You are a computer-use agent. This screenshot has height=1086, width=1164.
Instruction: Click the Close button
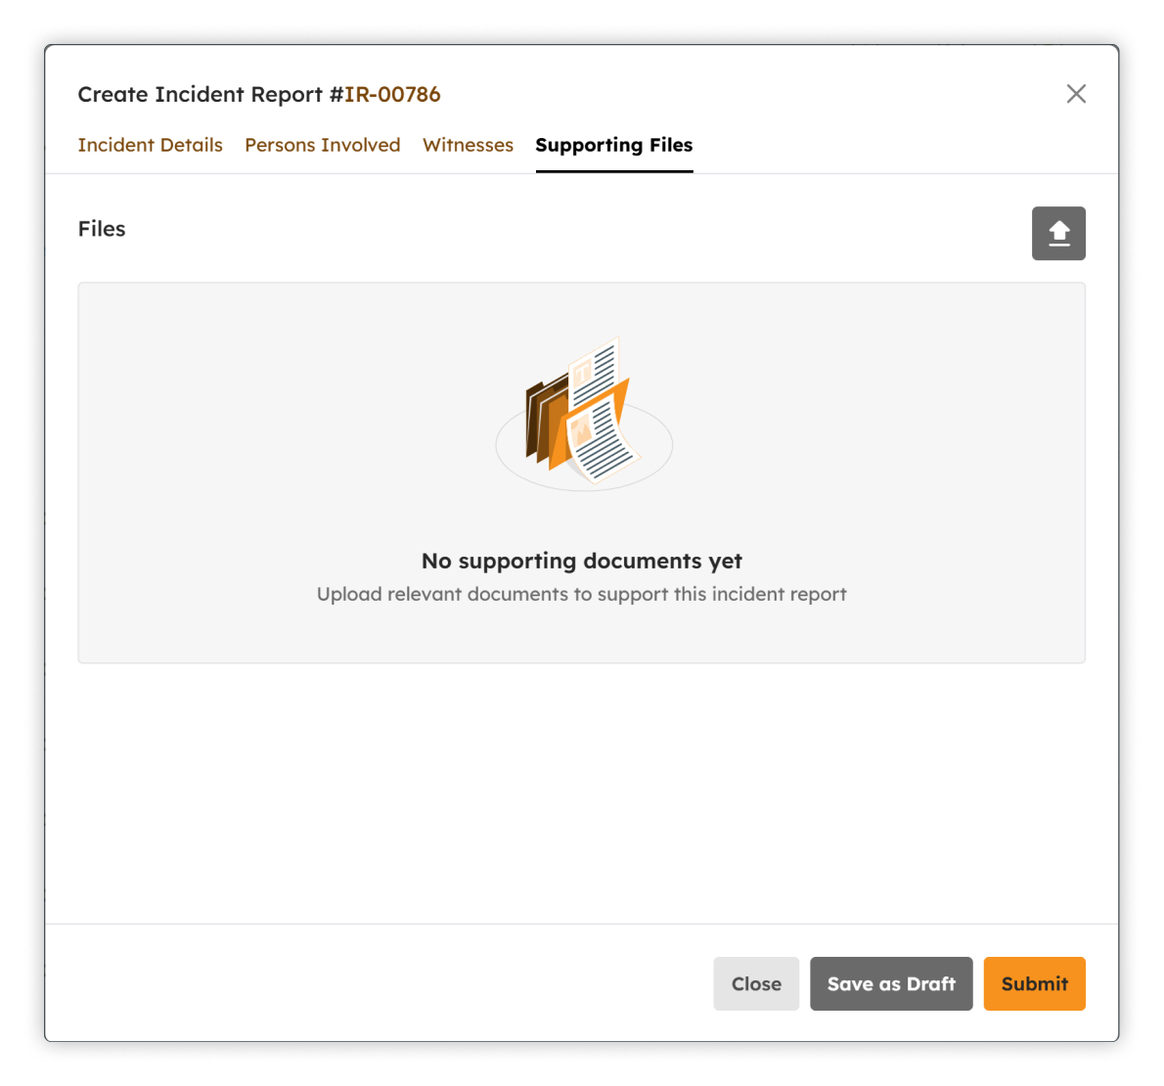[756, 983]
